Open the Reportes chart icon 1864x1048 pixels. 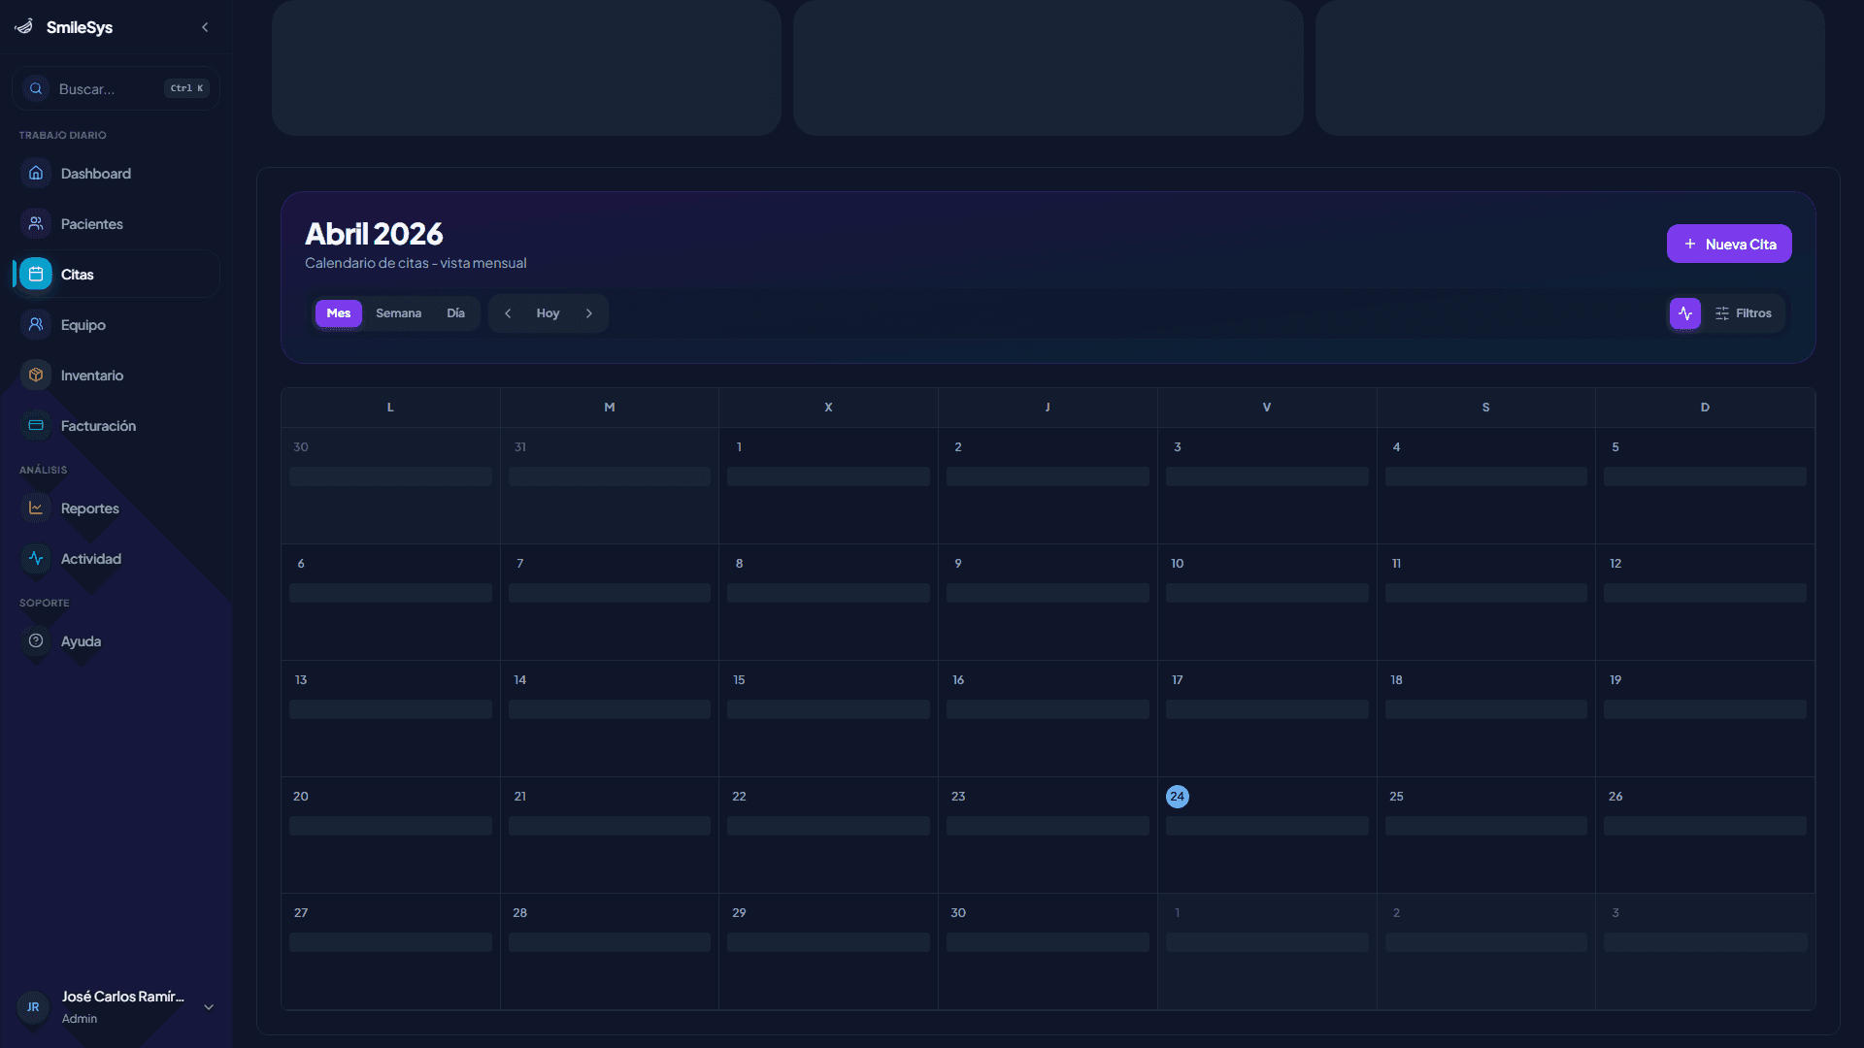coord(36,508)
